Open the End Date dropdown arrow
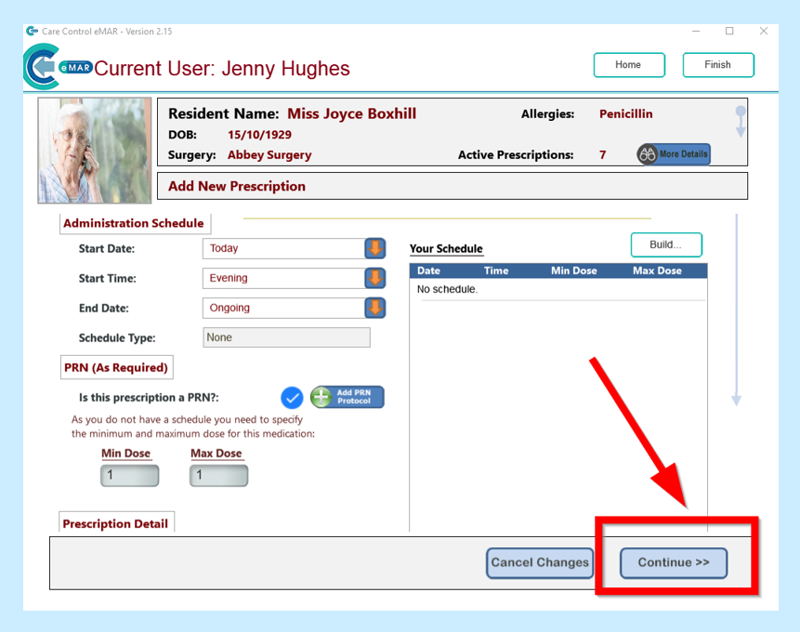Viewport: 800px width, 632px height. [x=375, y=308]
